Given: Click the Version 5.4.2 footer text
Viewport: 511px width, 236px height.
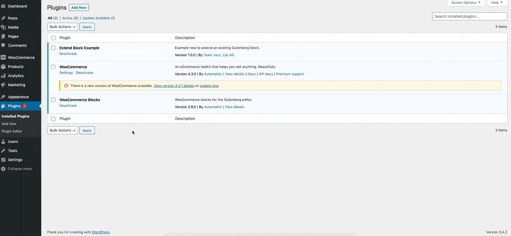Looking at the screenshot, I should click(x=497, y=232).
